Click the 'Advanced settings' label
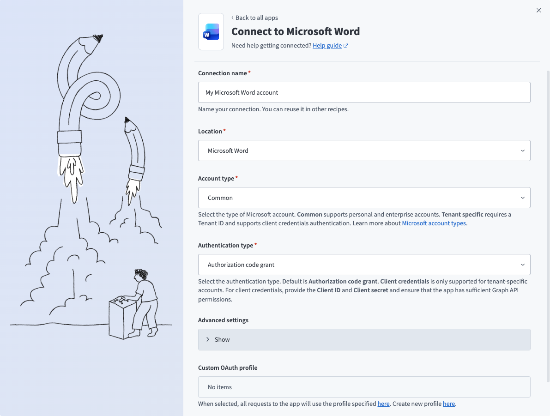 tap(223, 320)
